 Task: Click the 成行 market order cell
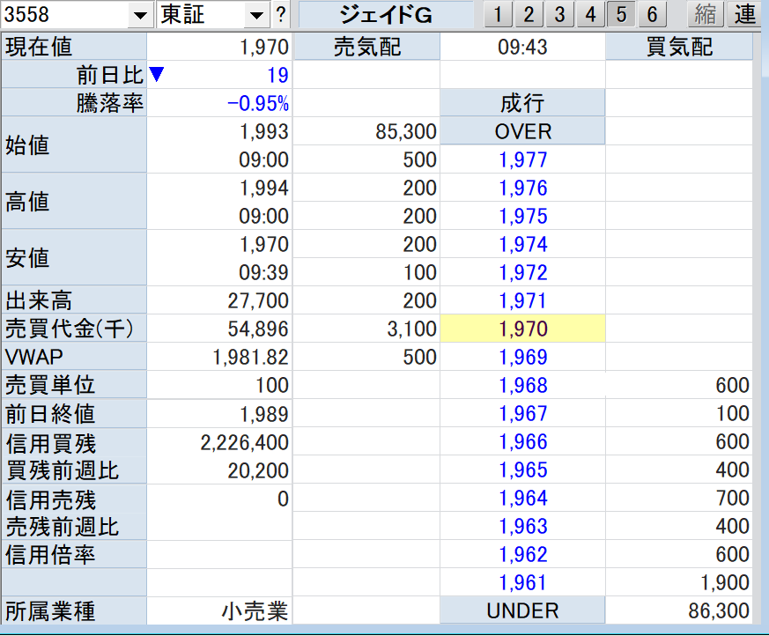pos(522,104)
